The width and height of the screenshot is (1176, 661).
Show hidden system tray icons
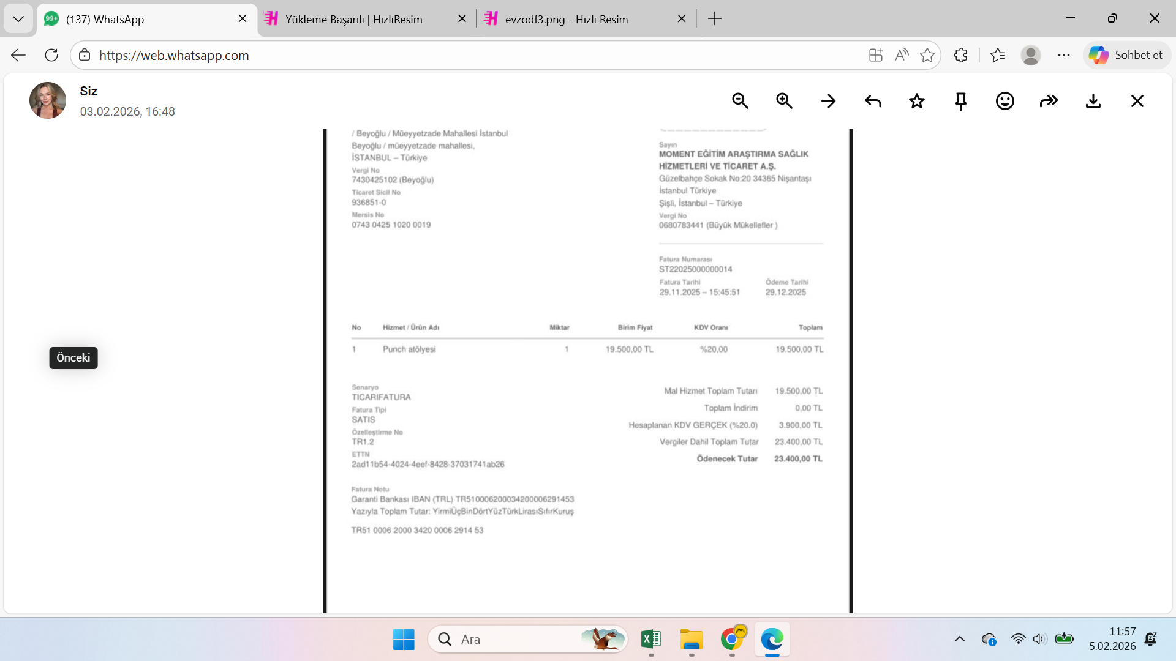pos(960,640)
